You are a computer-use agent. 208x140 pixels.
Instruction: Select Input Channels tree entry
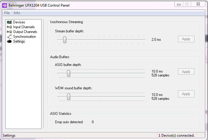click(24, 27)
